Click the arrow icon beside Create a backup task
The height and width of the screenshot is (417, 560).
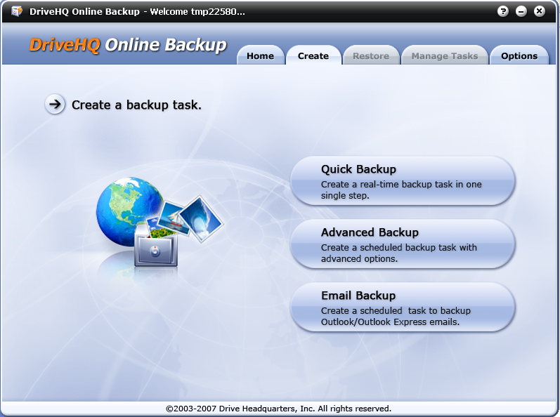[55, 104]
